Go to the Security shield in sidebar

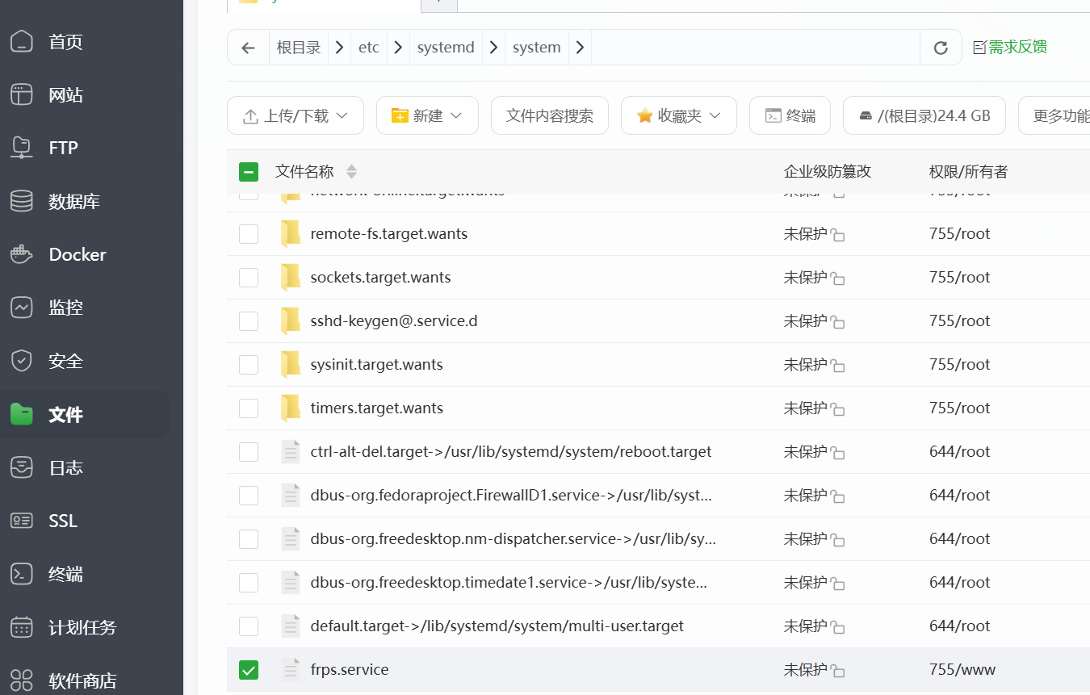pyautogui.click(x=22, y=361)
